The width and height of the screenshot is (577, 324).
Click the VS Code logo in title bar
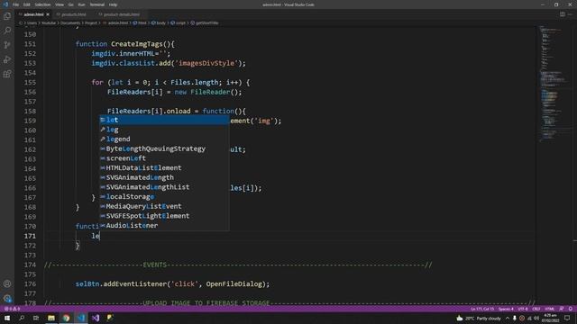coord(5,4)
